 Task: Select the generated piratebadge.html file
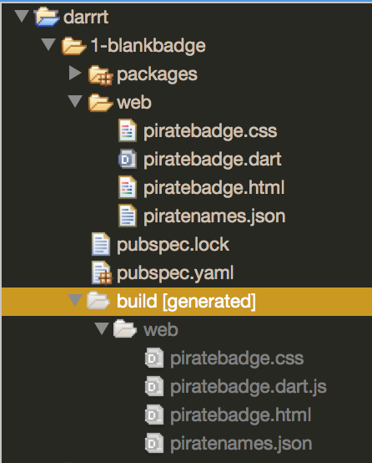point(240,415)
